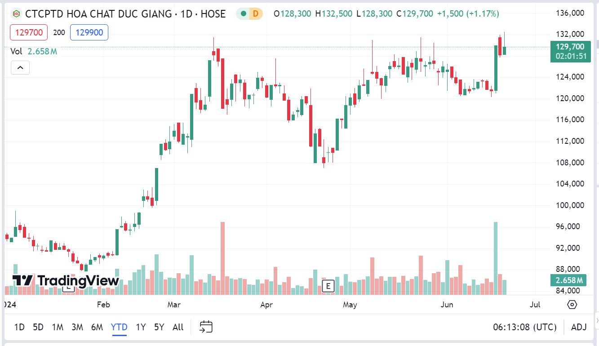
Task: Select the 5D range tab
Action: pyautogui.click(x=38, y=327)
